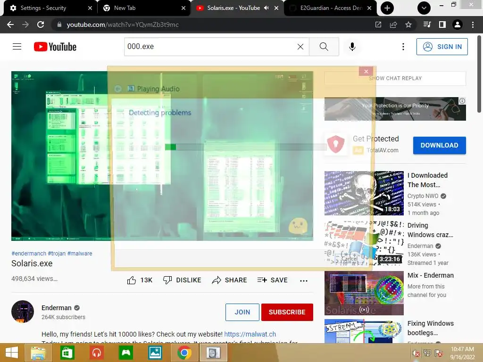Toggle Chrome side panel
This screenshot has width=483, height=362.
coord(442,25)
